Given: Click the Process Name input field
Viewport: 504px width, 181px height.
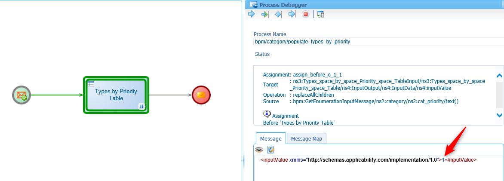Looking at the screenshot, I should [378, 42].
